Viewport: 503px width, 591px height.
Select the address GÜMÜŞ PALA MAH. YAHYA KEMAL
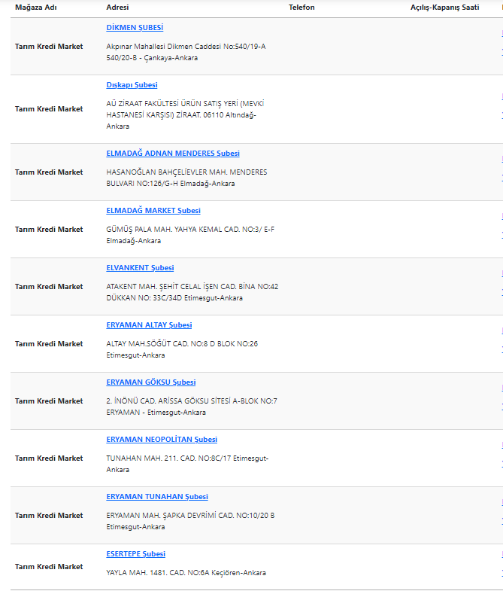click(190, 235)
